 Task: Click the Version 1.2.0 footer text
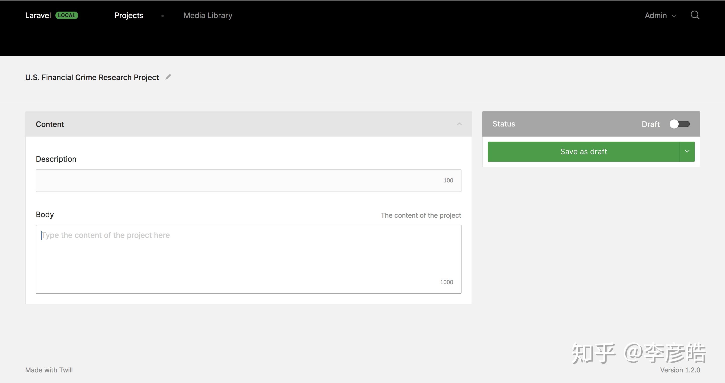680,370
